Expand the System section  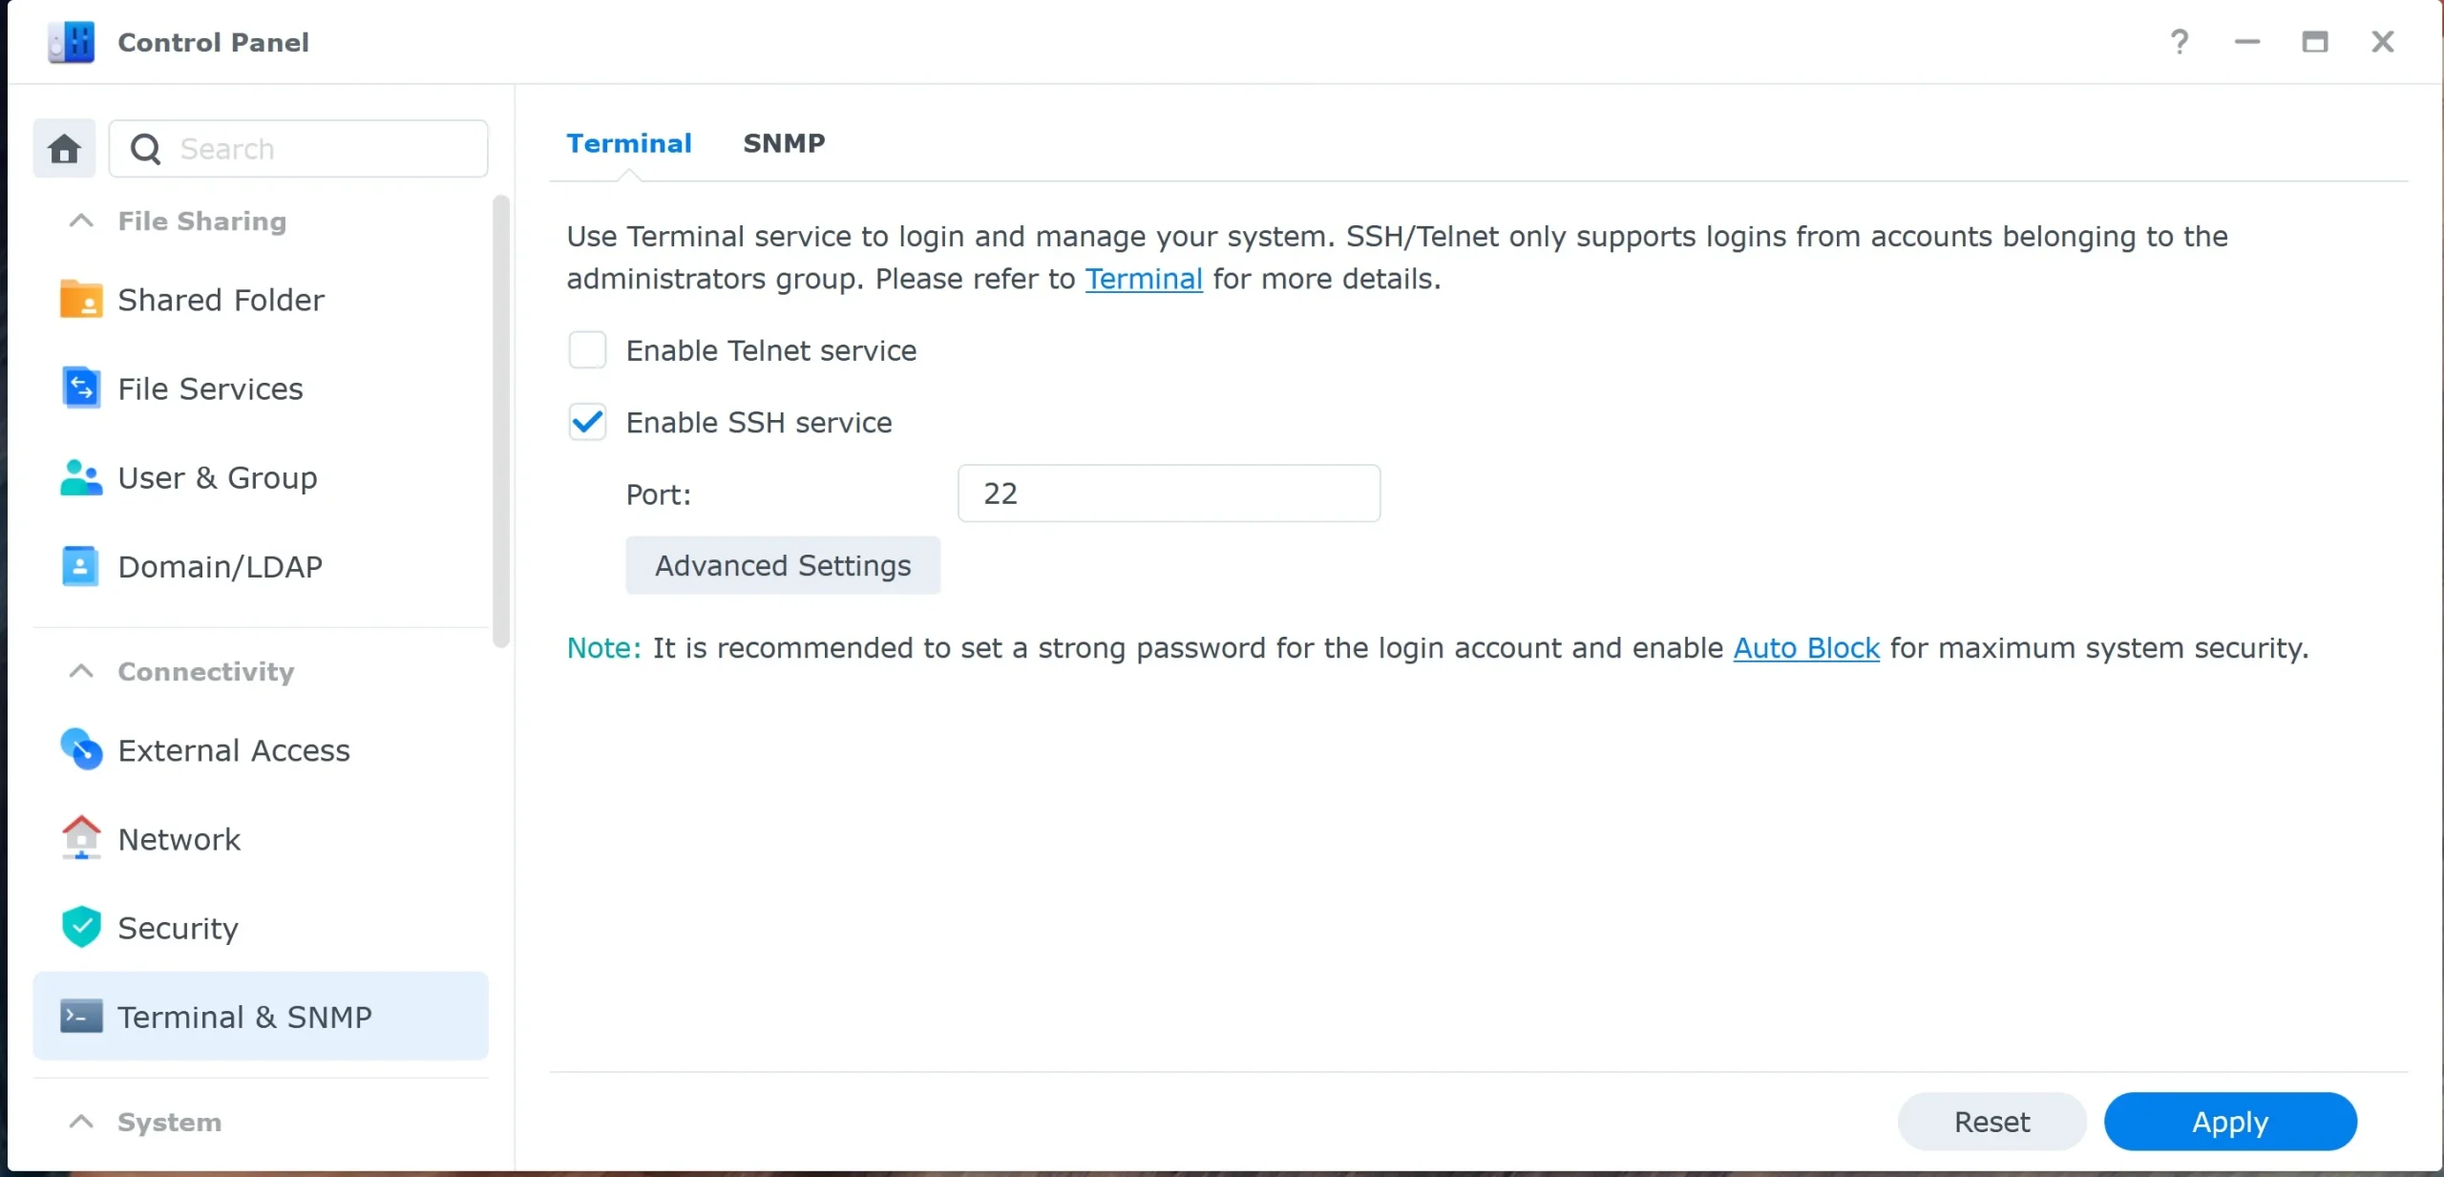click(x=80, y=1122)
